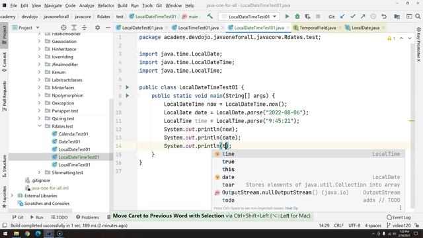This screenshot has height=238, width=423.
Task: Start debugging with the bug icon
Action: pos(297,17)
